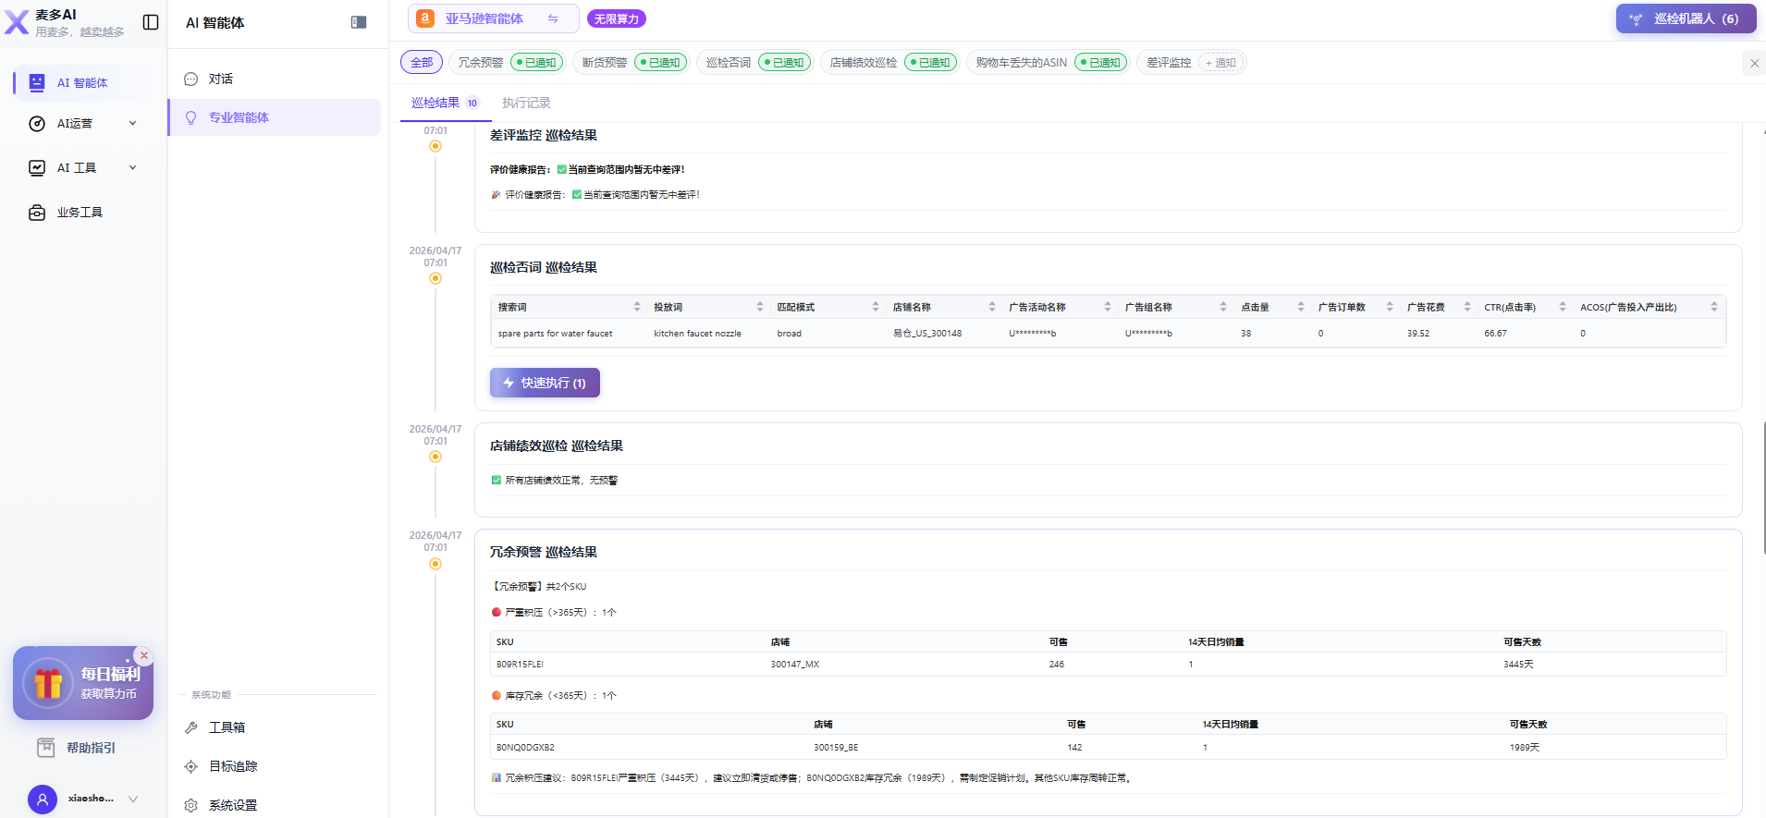This screenshot has height=818, width=1766.
Task: Collapse the main sidebar via panel icon
Action: (x=151, y=22)
